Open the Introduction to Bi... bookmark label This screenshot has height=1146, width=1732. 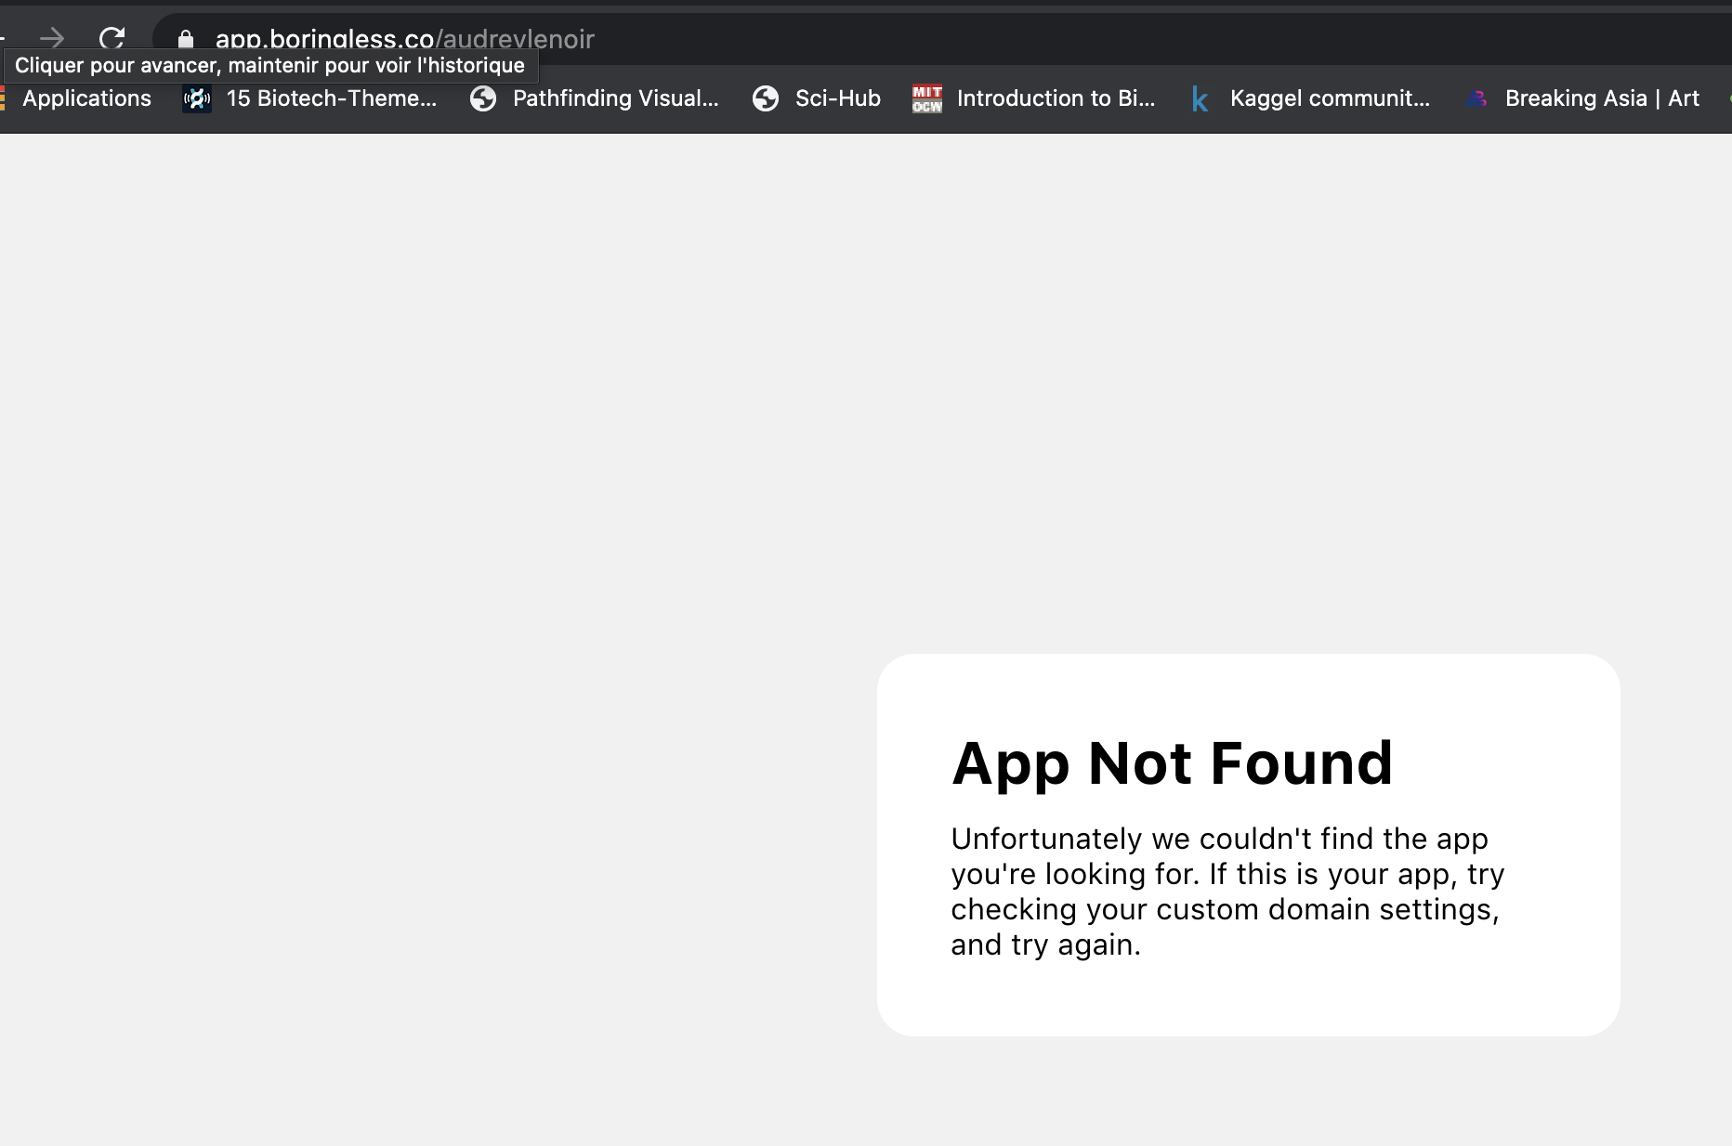(x=1056, y=98)
